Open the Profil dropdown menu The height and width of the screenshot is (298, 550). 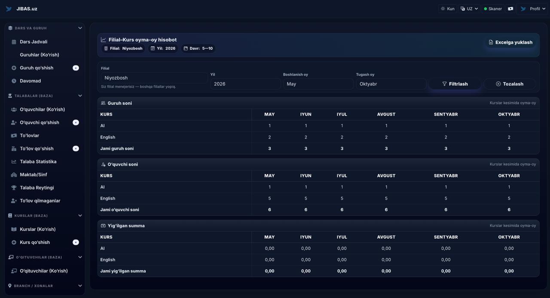tap(533, 9)
